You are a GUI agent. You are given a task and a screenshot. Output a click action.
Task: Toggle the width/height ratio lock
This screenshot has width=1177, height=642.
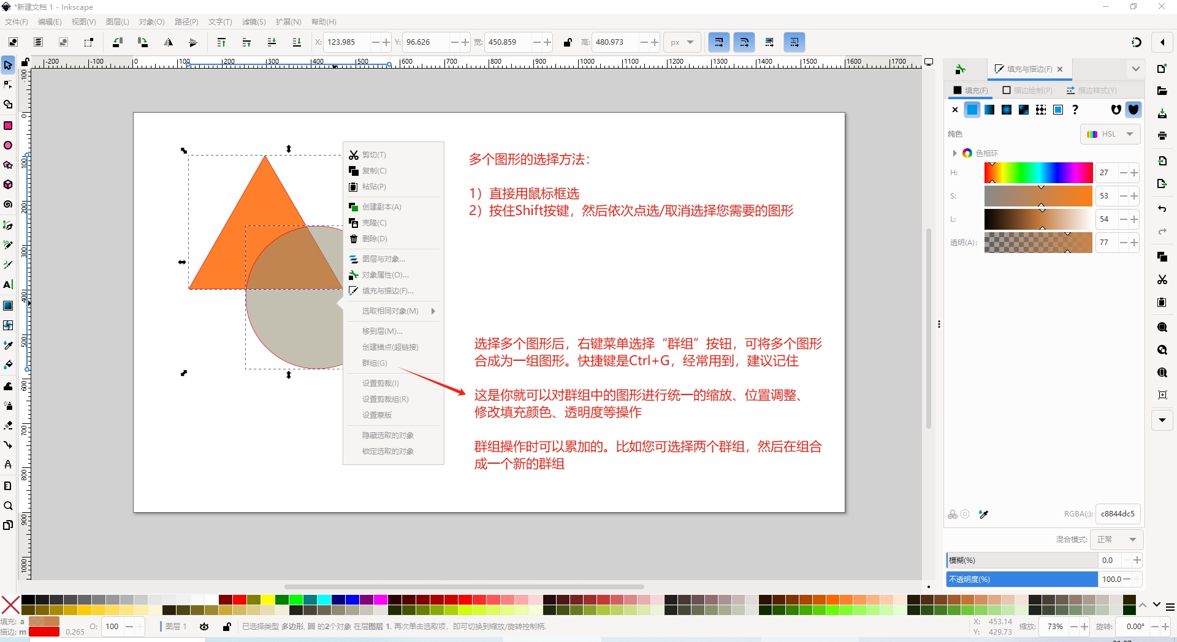click(568, 42)
